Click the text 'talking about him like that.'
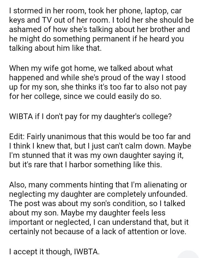Viewport: 204px width, 258px height. tap(55, 48)
